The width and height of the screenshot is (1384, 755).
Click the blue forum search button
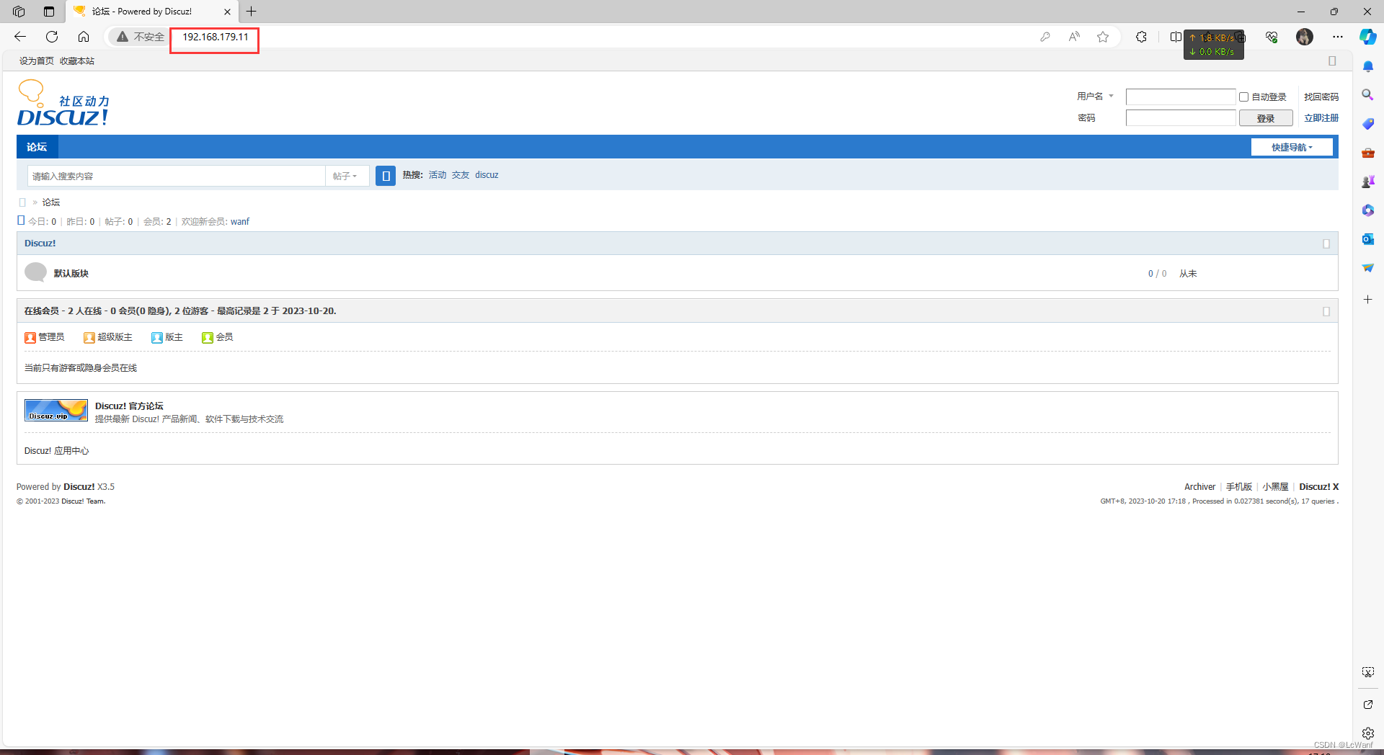[386, 176]
